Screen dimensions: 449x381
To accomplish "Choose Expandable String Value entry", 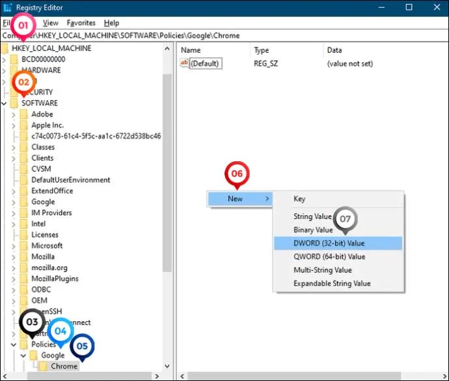I will click(x=338, y=283).
